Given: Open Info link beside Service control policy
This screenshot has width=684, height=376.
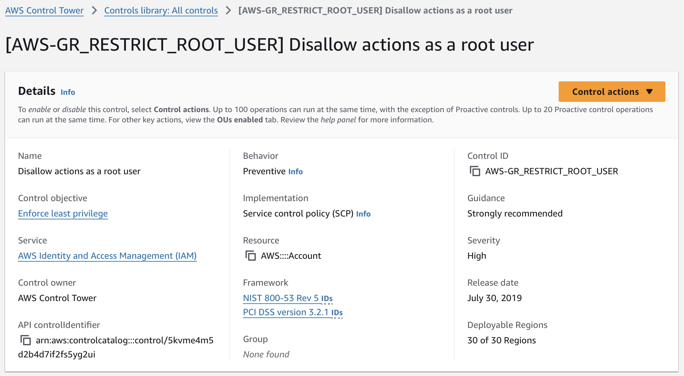Looking at the screenshot, I should [x=363, y=214].
